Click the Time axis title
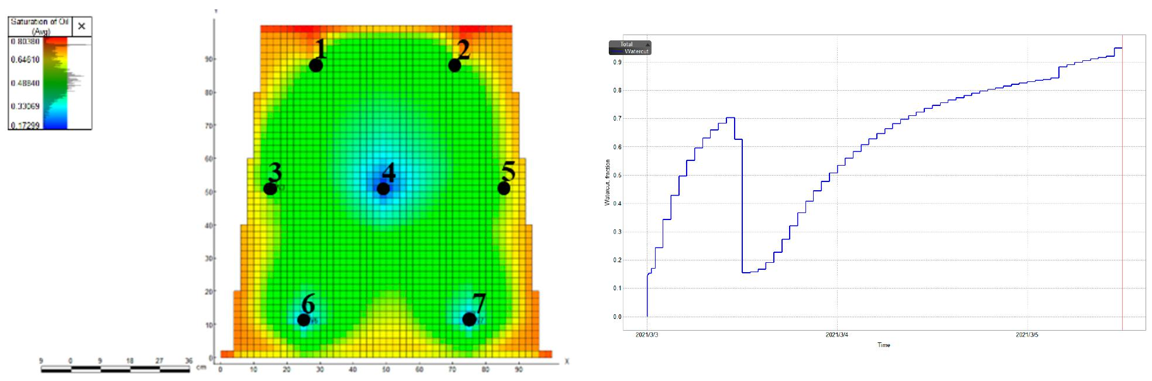Viewport: 1152px width, 381px height. (x=884, y=345)
